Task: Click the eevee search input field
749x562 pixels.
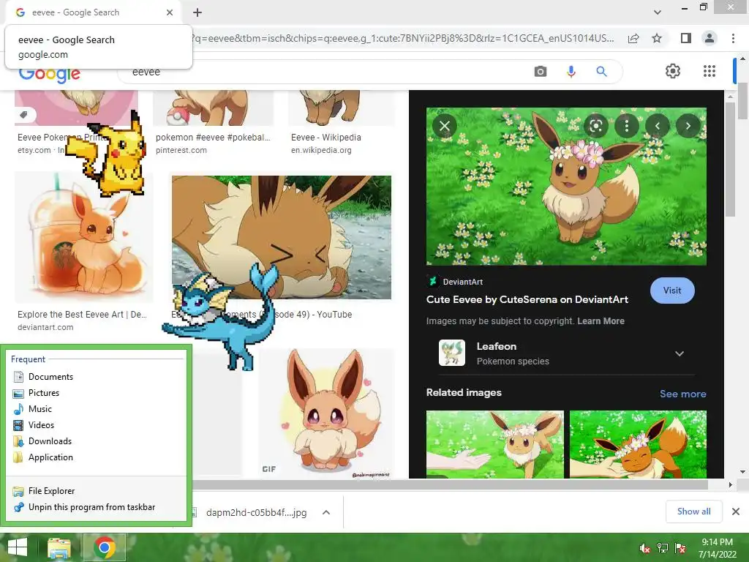Action: click(x=325, y=72)
